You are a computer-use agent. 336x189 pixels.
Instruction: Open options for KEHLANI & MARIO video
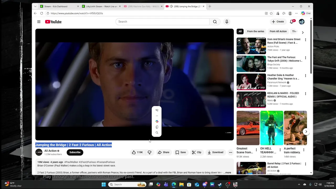pyautogui.click(x=305, y=93)
